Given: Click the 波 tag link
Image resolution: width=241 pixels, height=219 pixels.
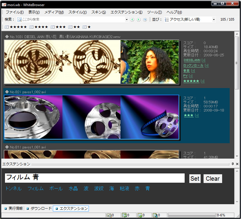Looking at the screenshot, I should tap(86, 189).
